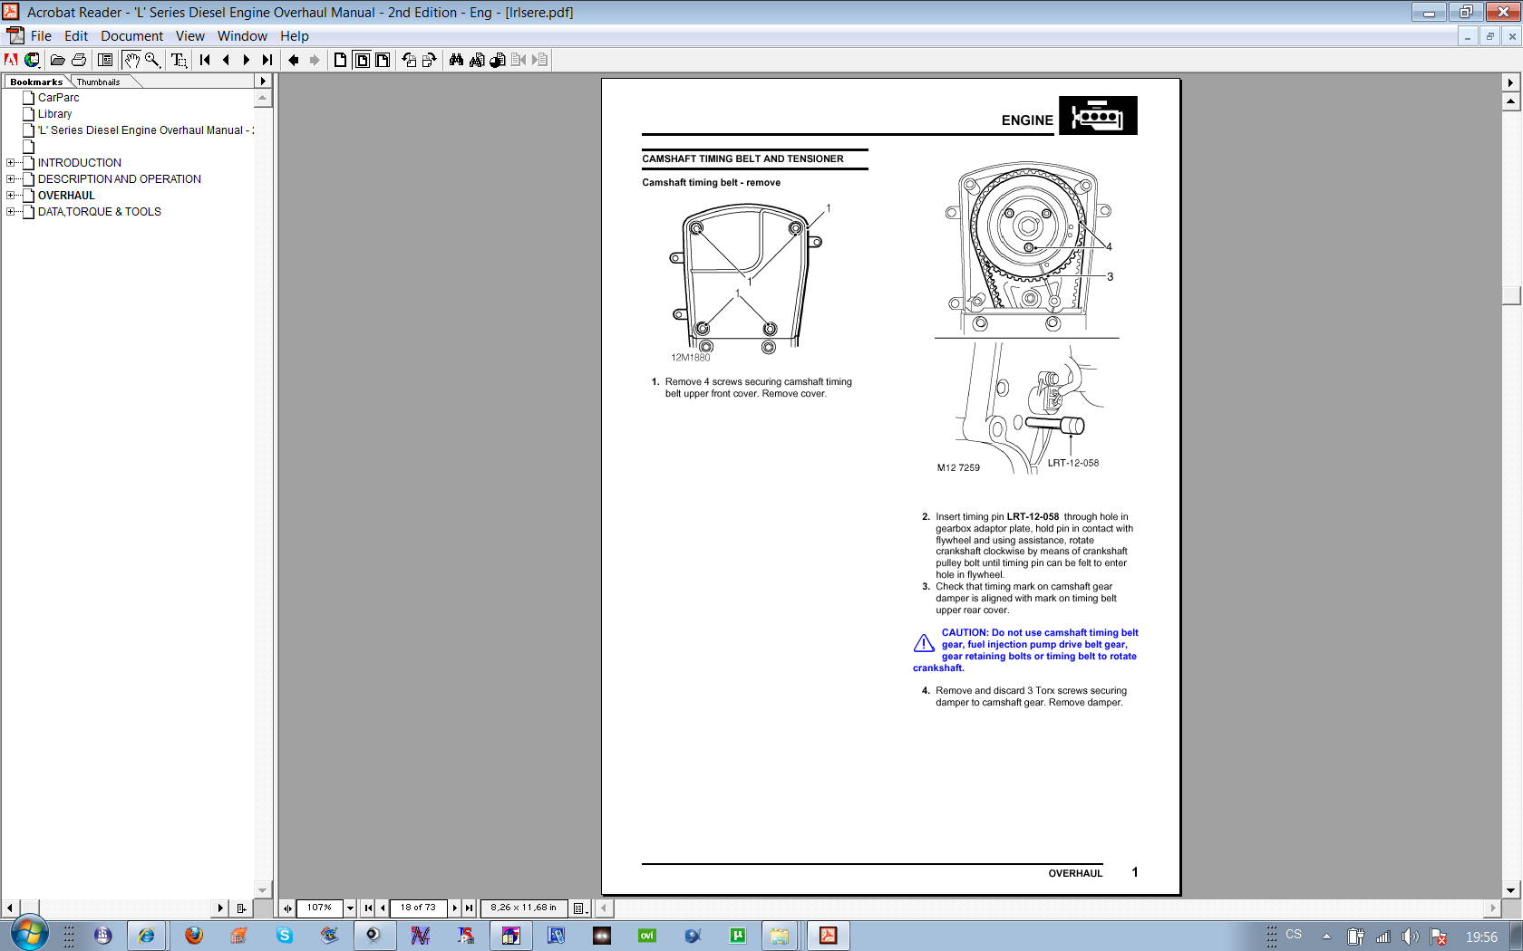Click the Open file folder icon
This screenshot has width=1523, height=951.
point(57,60)
